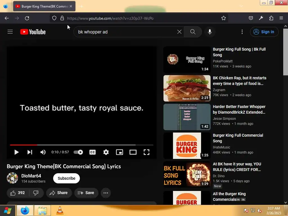
Task: Open the Extensions puzzle icon
Action: (x=271, y=18)
